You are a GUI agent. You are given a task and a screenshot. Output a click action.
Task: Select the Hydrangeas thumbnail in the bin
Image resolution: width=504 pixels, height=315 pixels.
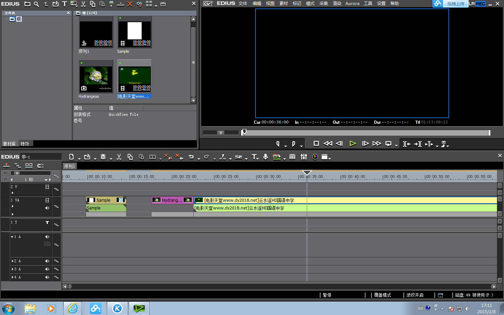(x=96, y=76)
